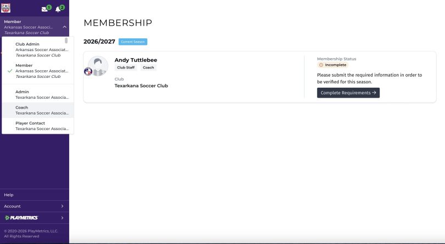
Task: Click the Complete Requirements button
Action: point(348,93)
